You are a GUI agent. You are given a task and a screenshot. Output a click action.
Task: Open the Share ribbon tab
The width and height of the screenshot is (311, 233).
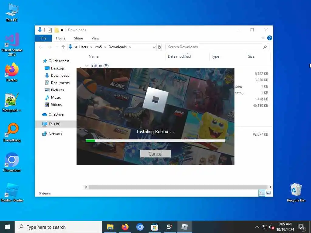click(78, 38)
